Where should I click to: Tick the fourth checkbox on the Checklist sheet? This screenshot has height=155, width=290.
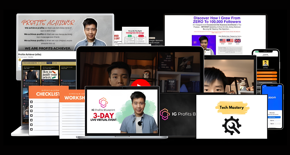pos(31,116)
